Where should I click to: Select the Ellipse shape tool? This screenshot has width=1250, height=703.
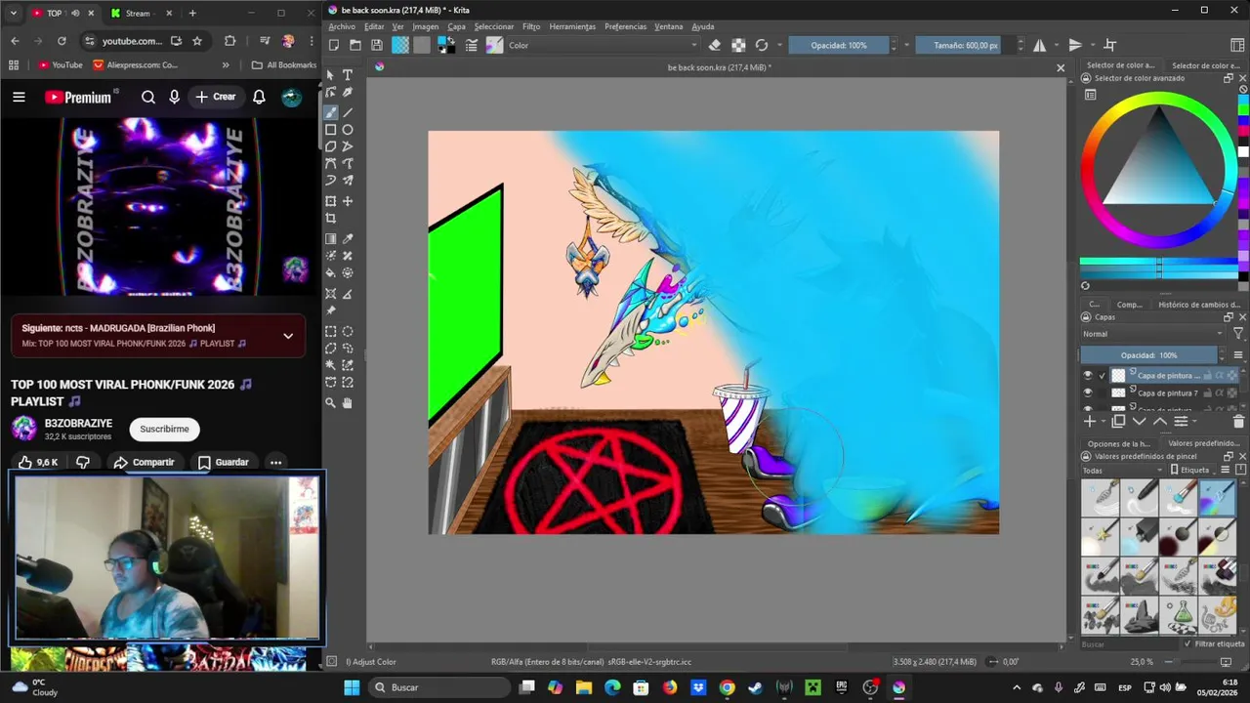point(348,130)
